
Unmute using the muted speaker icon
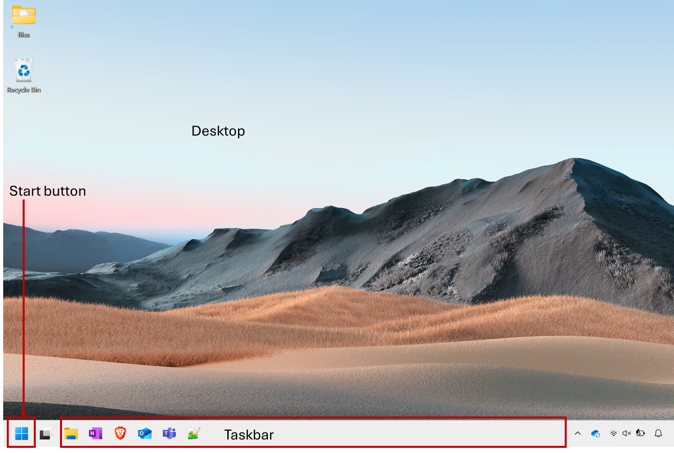coord(627,434)
